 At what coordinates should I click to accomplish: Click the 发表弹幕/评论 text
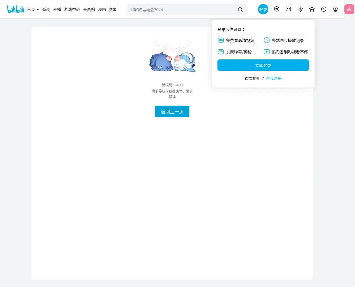click(239, 52)
